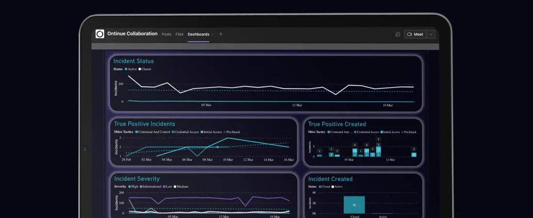Click the 28 Feb axis label
Screen dimensions: 533x218
pyautogui.click(x=126, y=160)
